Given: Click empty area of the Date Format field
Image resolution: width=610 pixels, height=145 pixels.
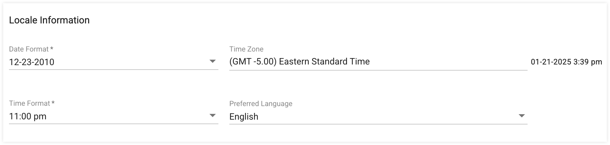Looking at the screenshot, I should [128, 62].
